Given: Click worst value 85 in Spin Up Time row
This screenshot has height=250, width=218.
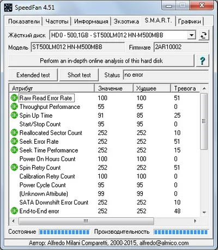Looking at the screenshot, I should [140, 115].
